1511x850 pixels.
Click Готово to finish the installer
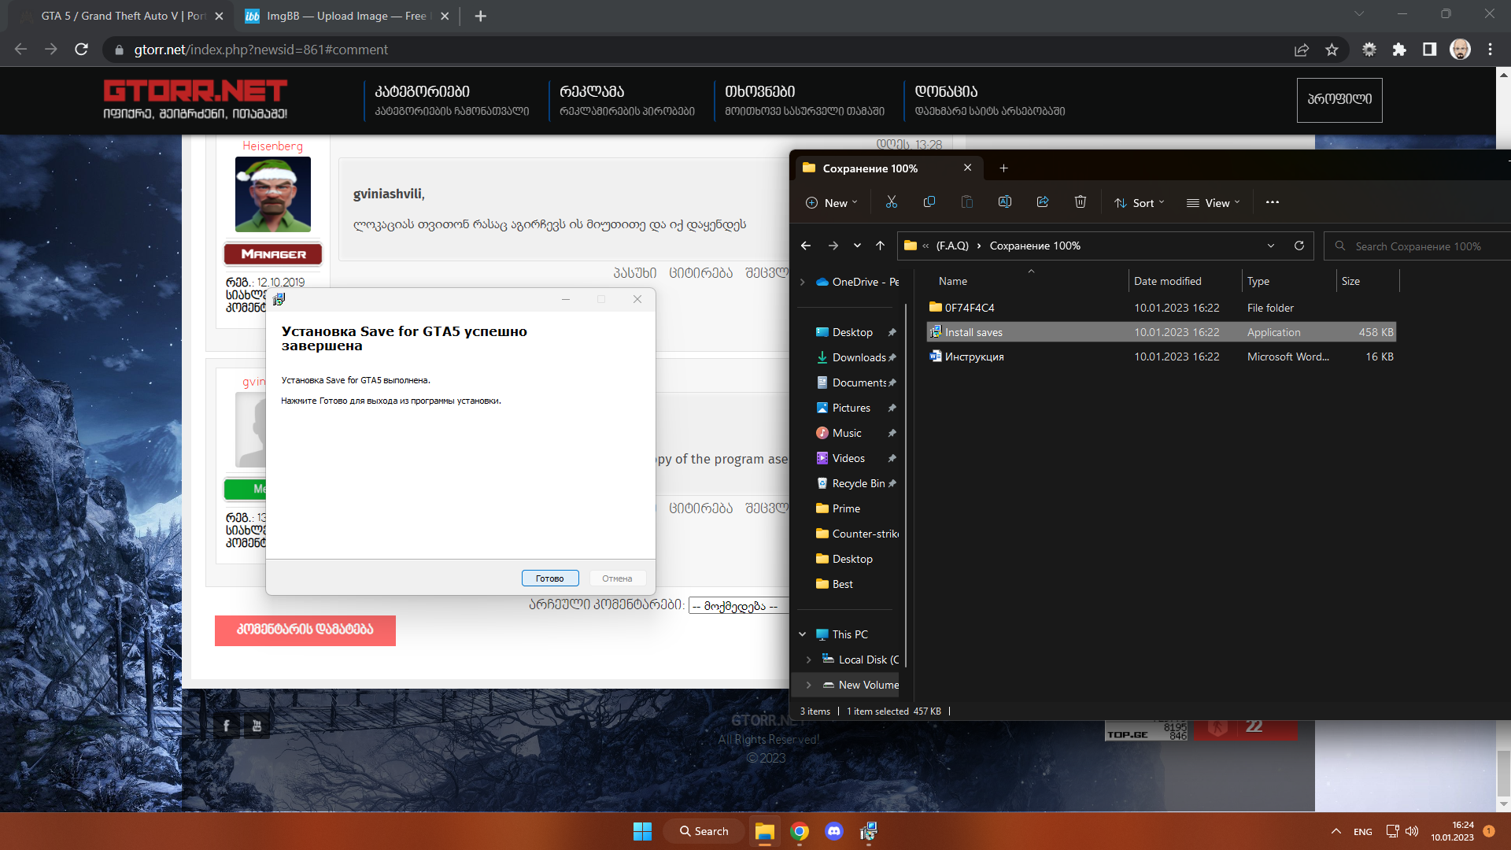(550, 578)
